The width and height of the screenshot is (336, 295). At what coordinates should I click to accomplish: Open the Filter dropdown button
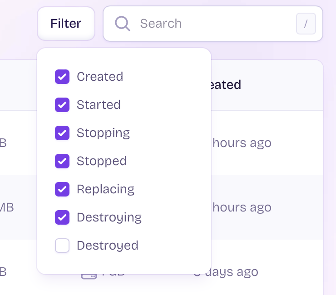[x=66, y=24]
